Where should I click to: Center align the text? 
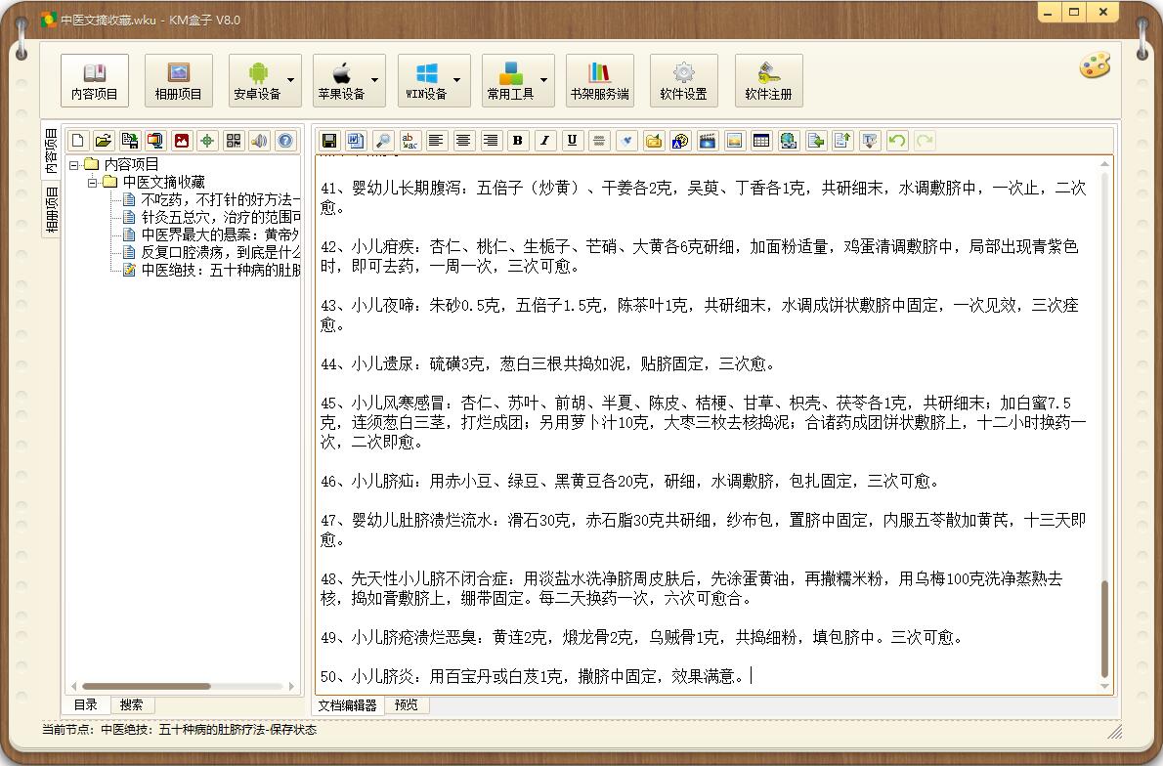(463, 140)
